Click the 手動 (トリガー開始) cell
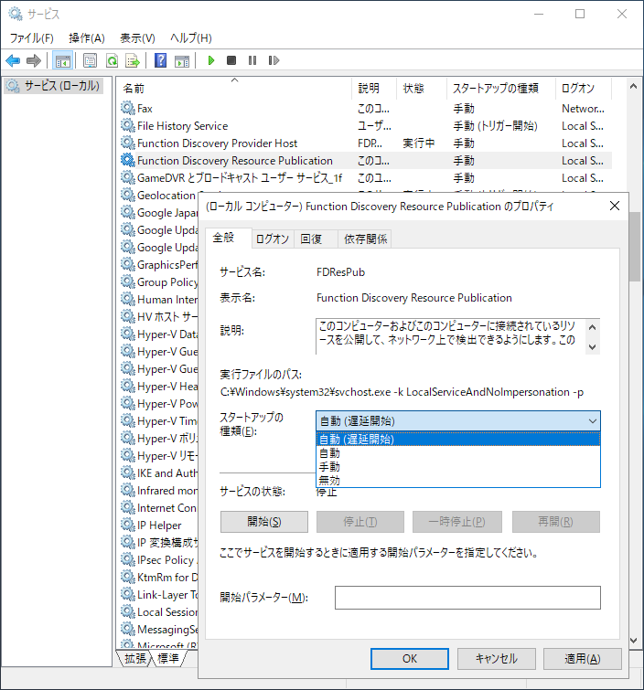Image resolution: width=644 pixels, height=690 pixels. (x=495, y=125)
